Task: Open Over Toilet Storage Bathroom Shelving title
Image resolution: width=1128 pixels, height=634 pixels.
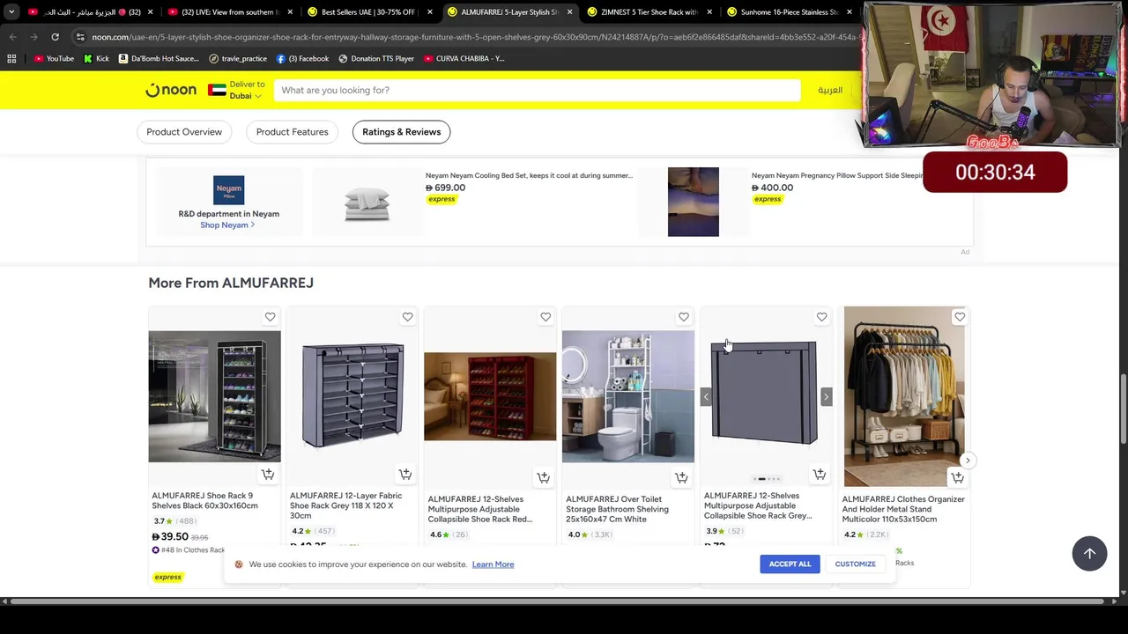Action: pos(617,509)
